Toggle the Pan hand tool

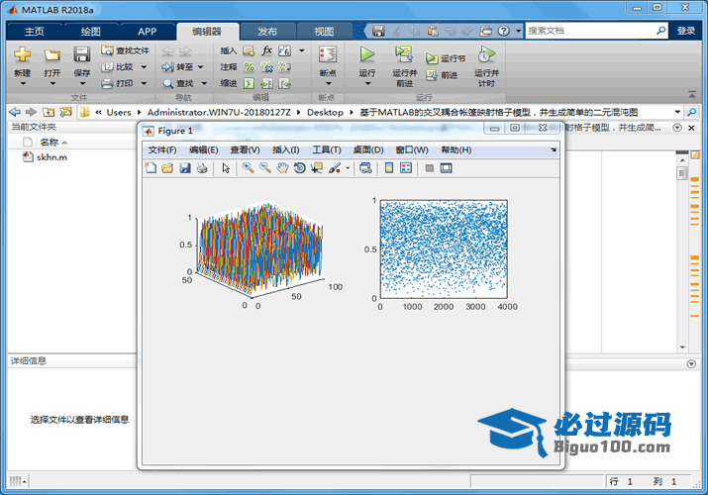(x=282, y=168)
